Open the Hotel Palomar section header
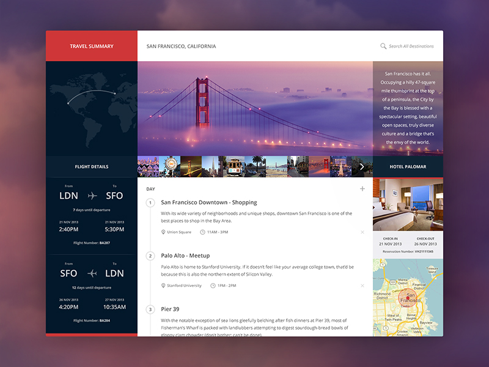 point(408,166)
